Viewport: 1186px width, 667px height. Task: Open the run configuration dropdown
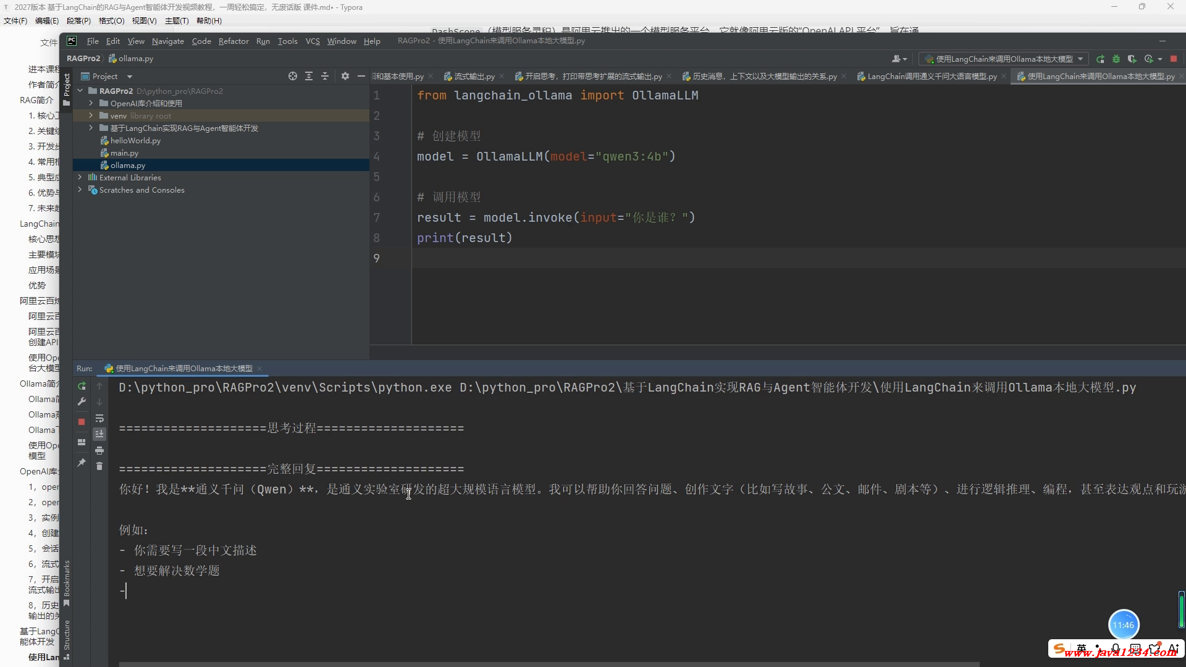point(1004,59)
